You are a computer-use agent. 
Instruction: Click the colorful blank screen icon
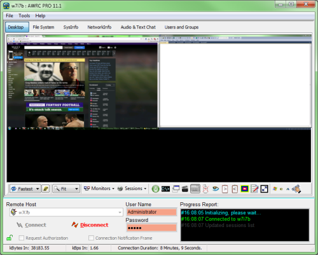click(x=244, y=189)
